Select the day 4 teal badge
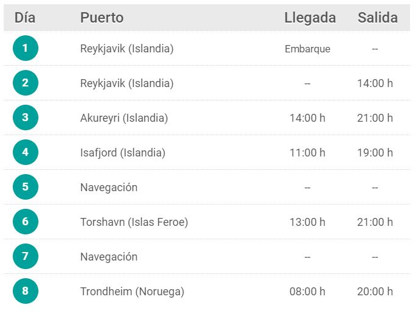 coord(26,152)
